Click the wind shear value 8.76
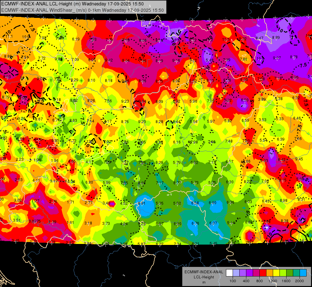312x287 pixels. click(x=125, y=121)
